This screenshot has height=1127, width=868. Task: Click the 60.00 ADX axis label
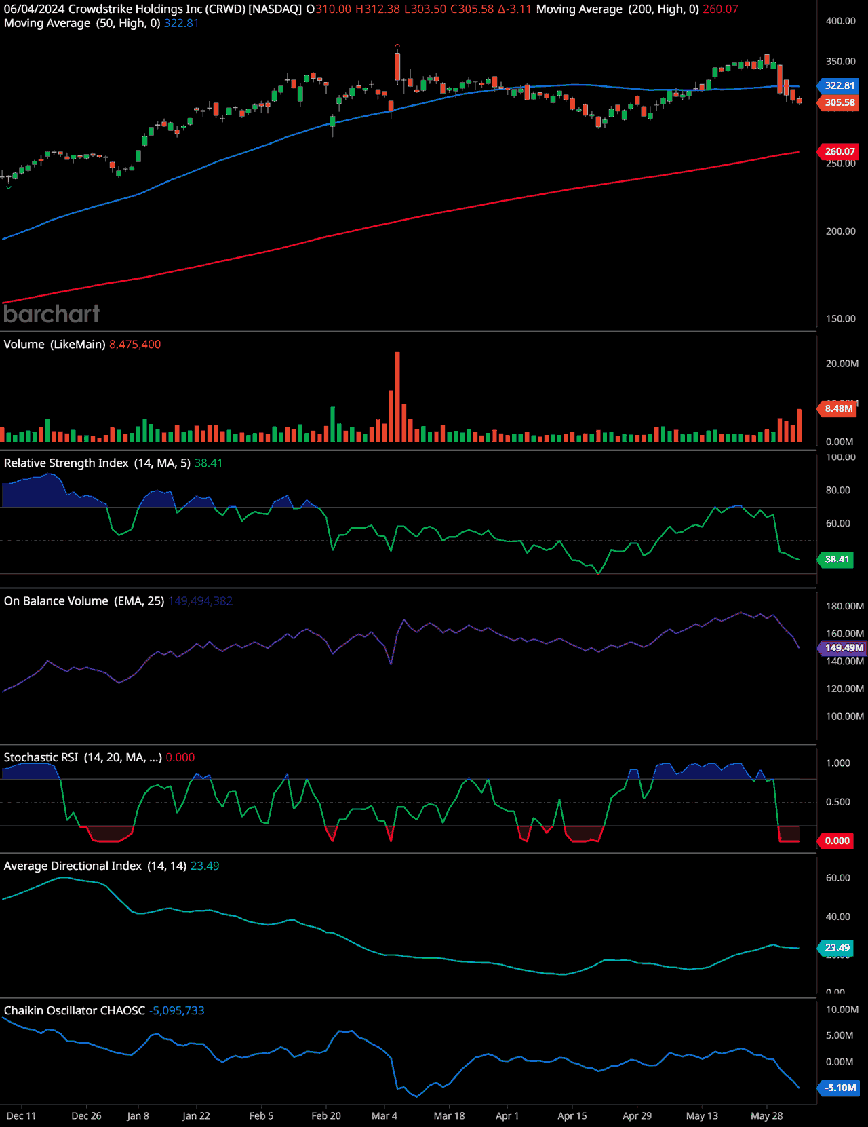tap(838, 878)
